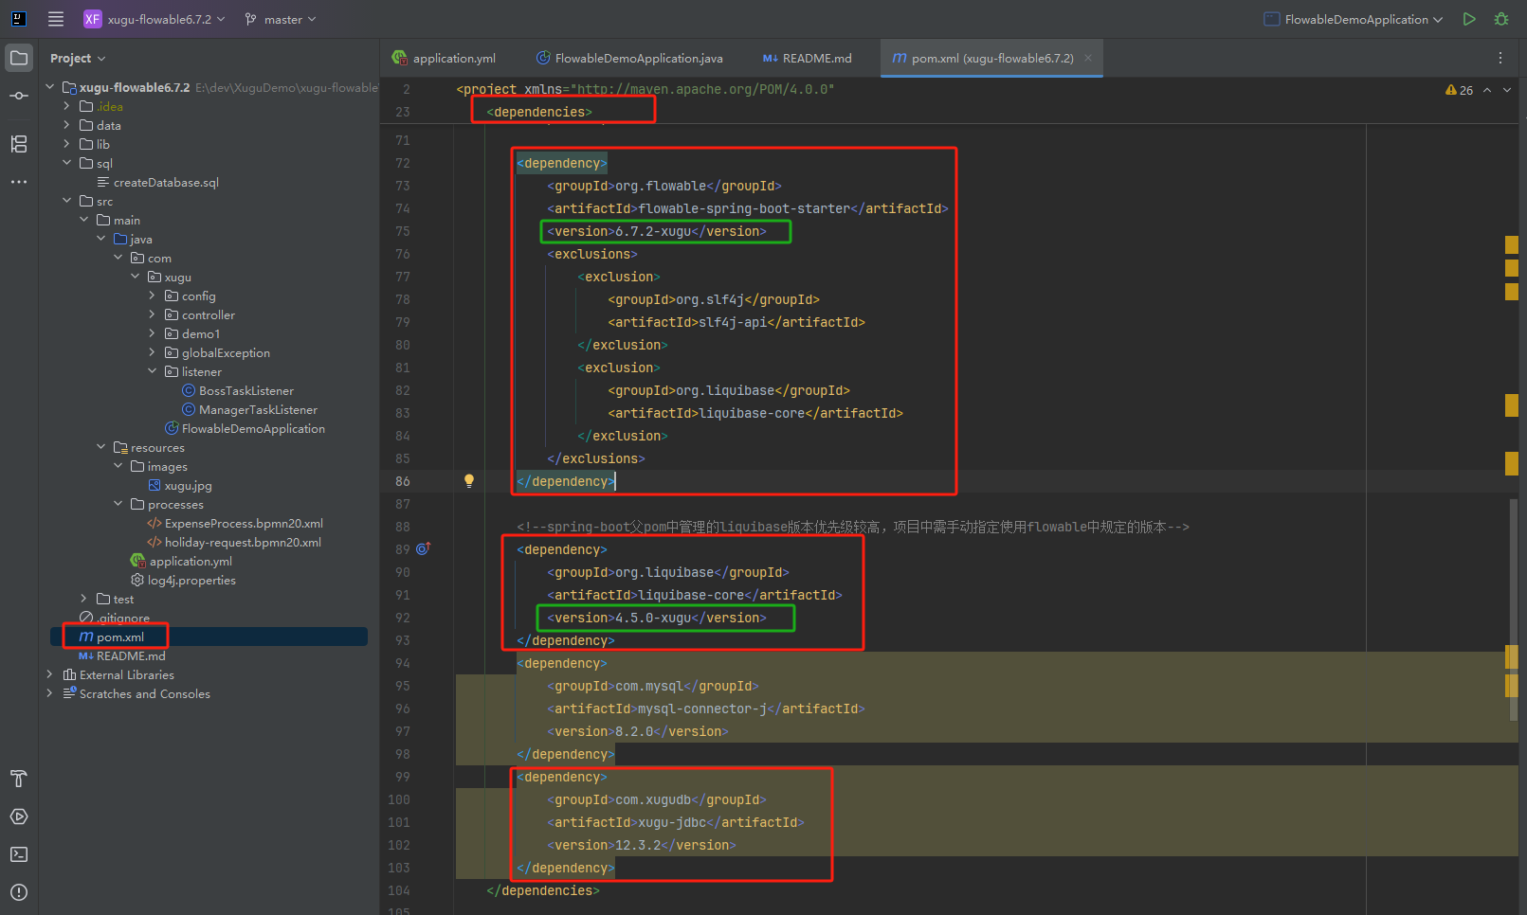Screen dimensions: 1527x915
Task: Open the Structure tool window icon
Action: point(19,144)
